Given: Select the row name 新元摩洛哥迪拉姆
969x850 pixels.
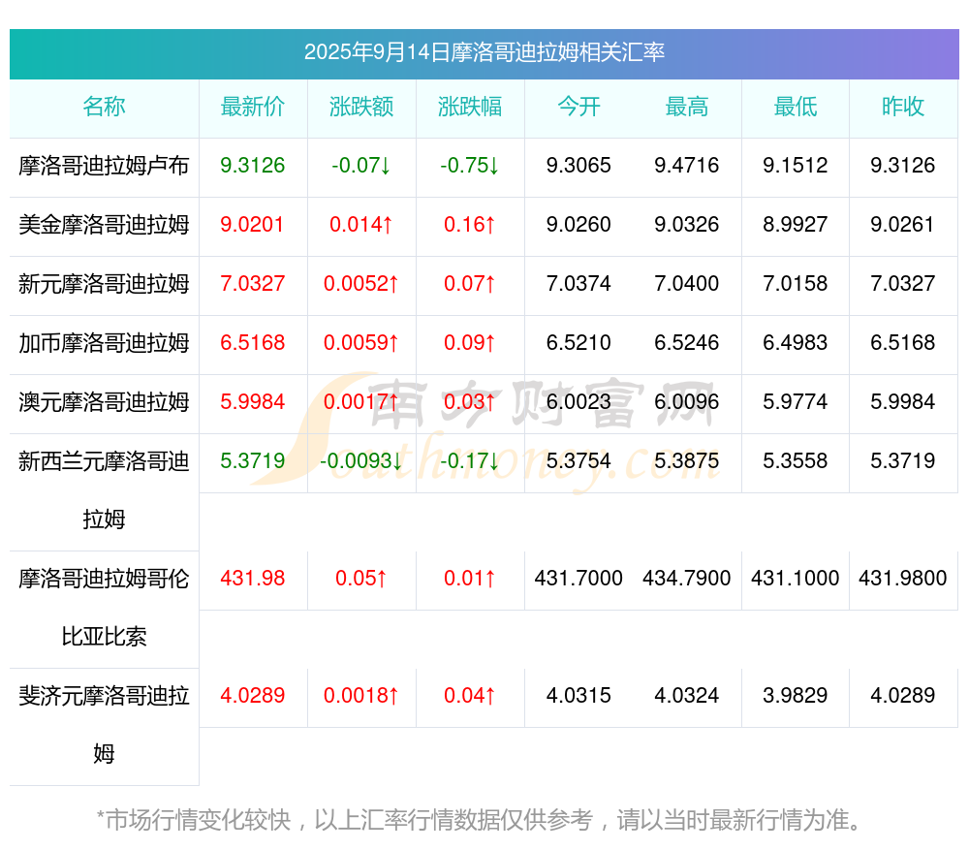Looking at the screenshot, I should pos(104,284).
